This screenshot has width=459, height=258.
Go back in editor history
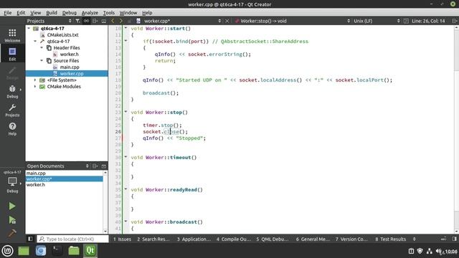[113, 21]
